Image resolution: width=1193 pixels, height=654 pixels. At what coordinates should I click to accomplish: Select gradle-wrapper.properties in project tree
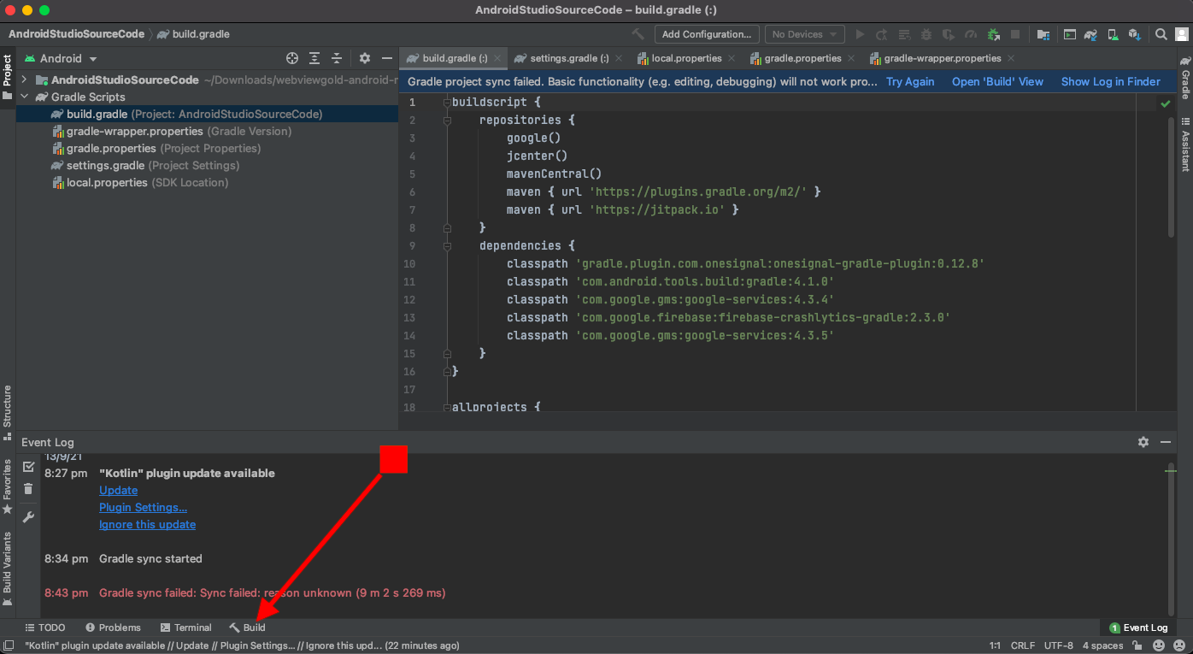[207, 131]
